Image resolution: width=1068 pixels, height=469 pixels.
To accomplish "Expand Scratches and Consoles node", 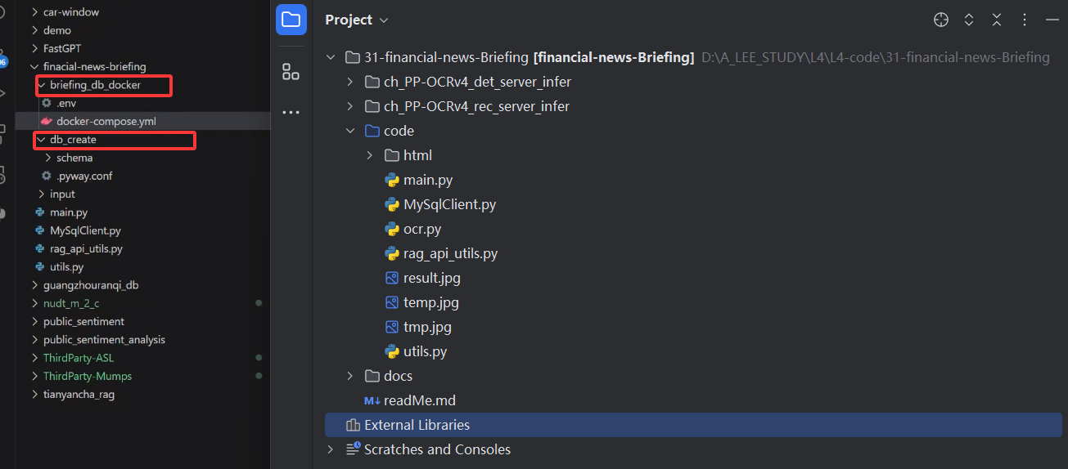I will tap(331, 449).
